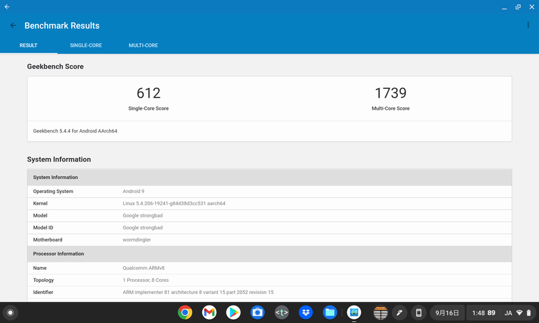Open the Camera app from the shelf
Screen dimensions: 539x323
(257, 313)
